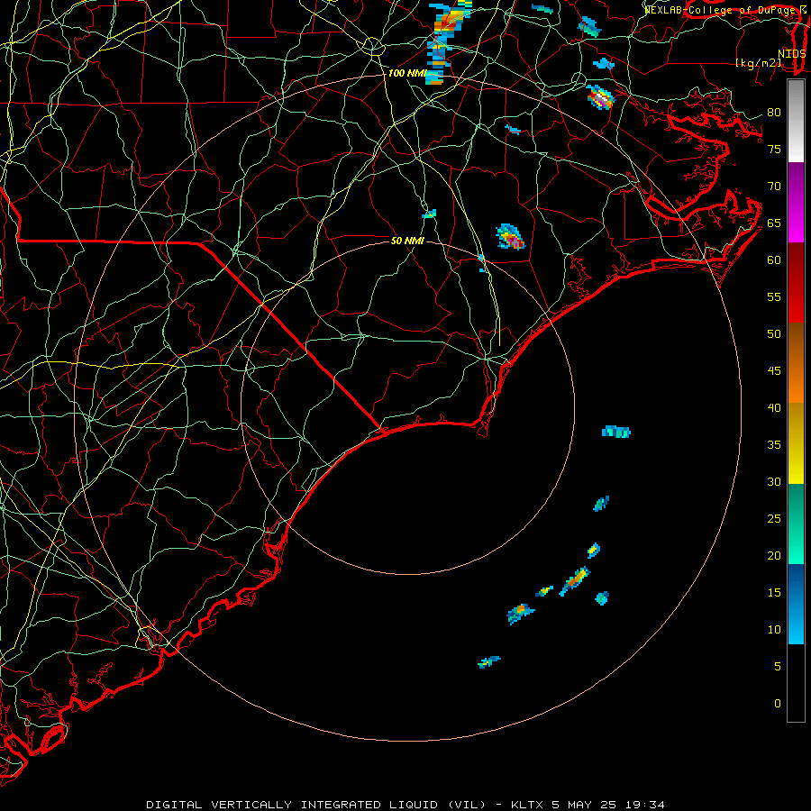The width and height of the screenshot is (811, 811).
Task: Click the 75 value on the color scale
Action: coord(774,149)
